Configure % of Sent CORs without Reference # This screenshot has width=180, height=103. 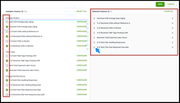click(x=82, y=31)
